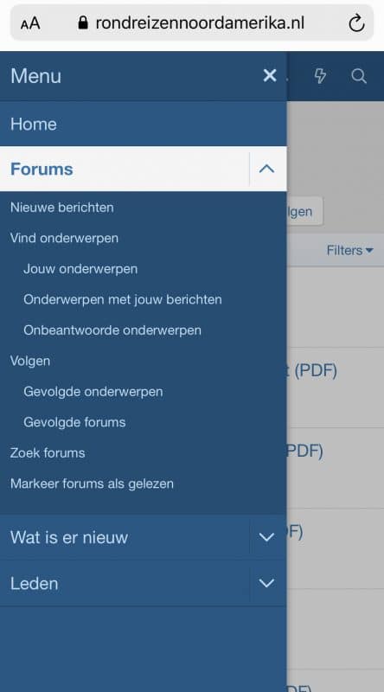Tap the browser reload icon
The height and width of the screenshot is (692, 384).
356,23
